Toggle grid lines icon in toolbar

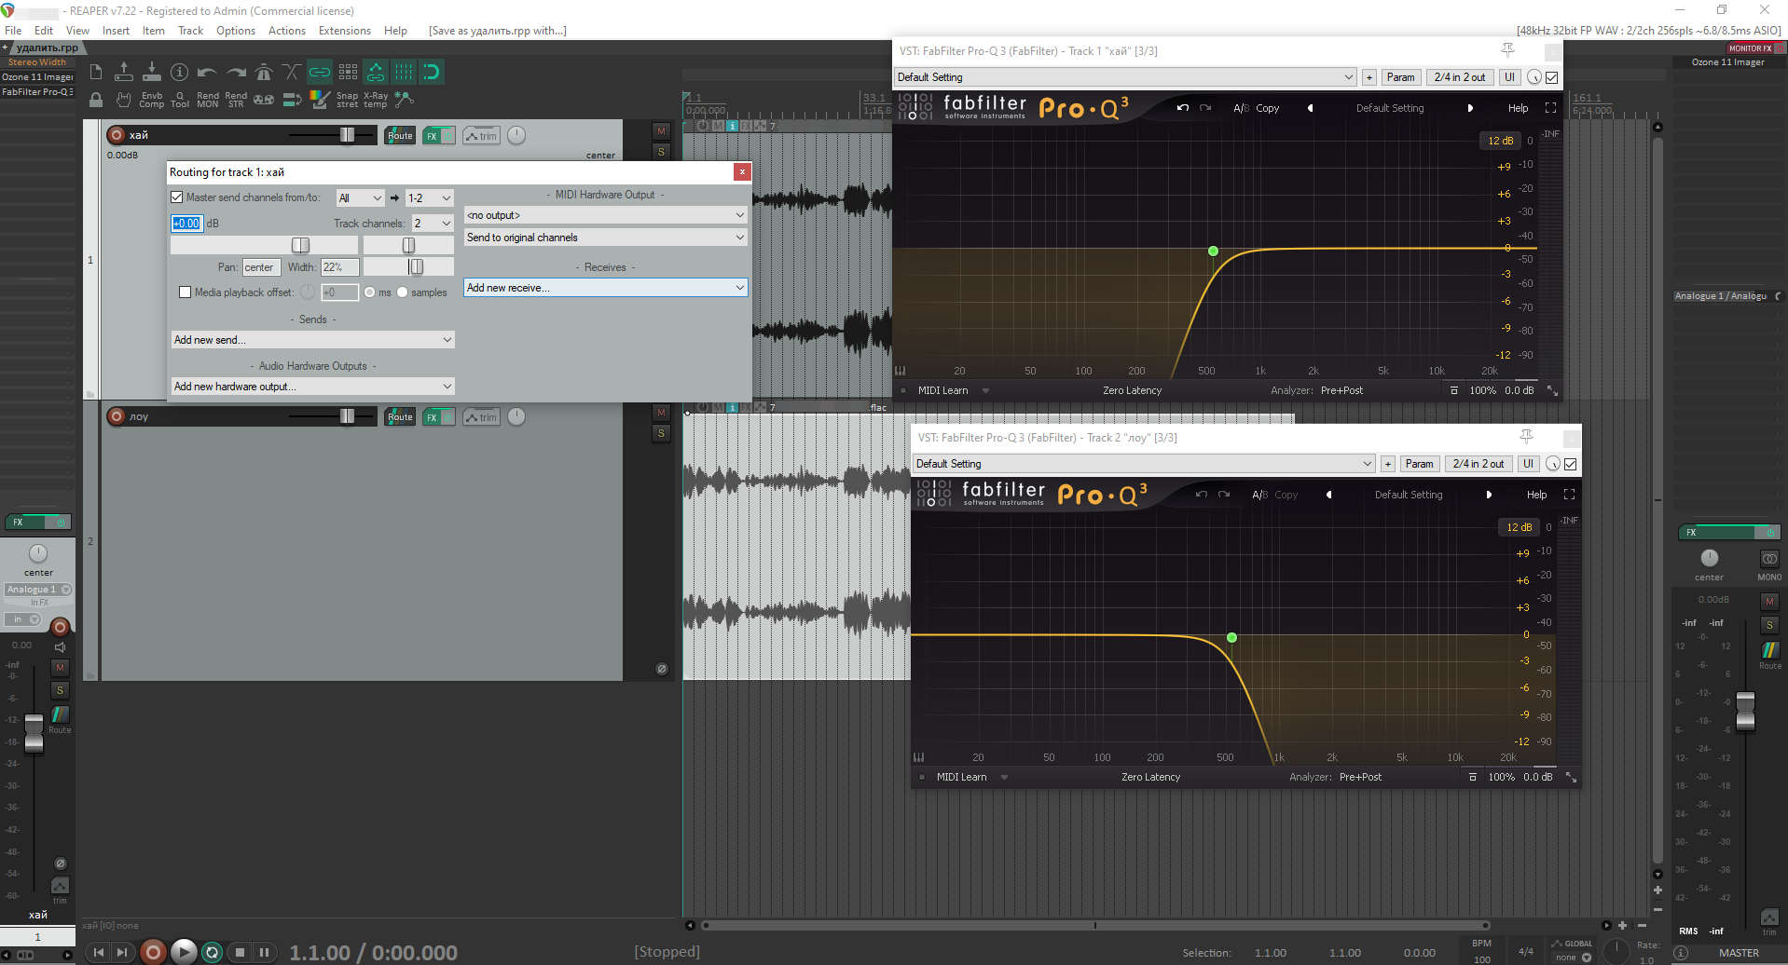coord(404,72)
